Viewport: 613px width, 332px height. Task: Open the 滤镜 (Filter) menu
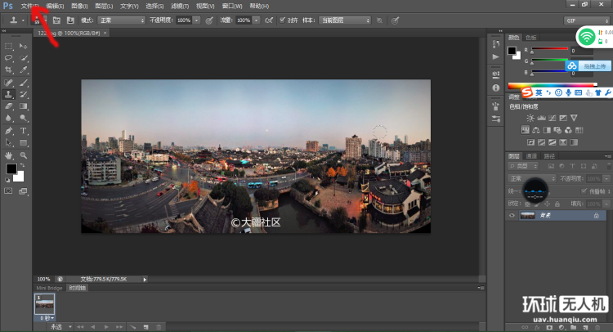click(x=180, y=6)
